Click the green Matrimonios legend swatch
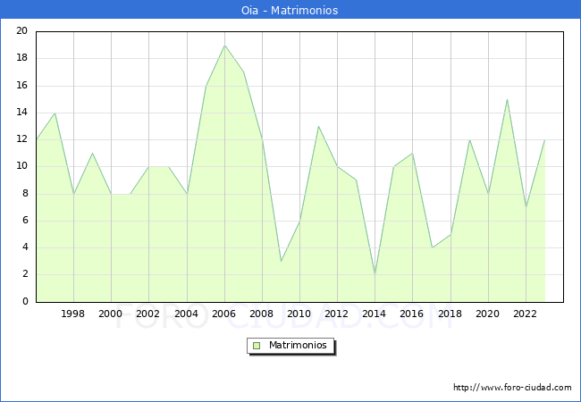 tap(256, 345)
